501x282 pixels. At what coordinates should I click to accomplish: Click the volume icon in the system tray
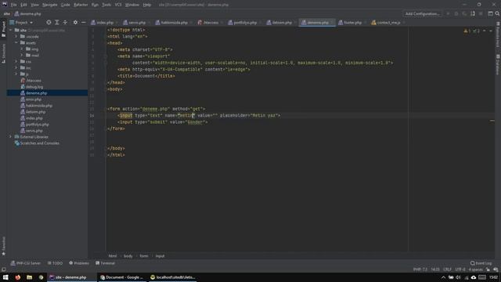click(x=458, y=277)
